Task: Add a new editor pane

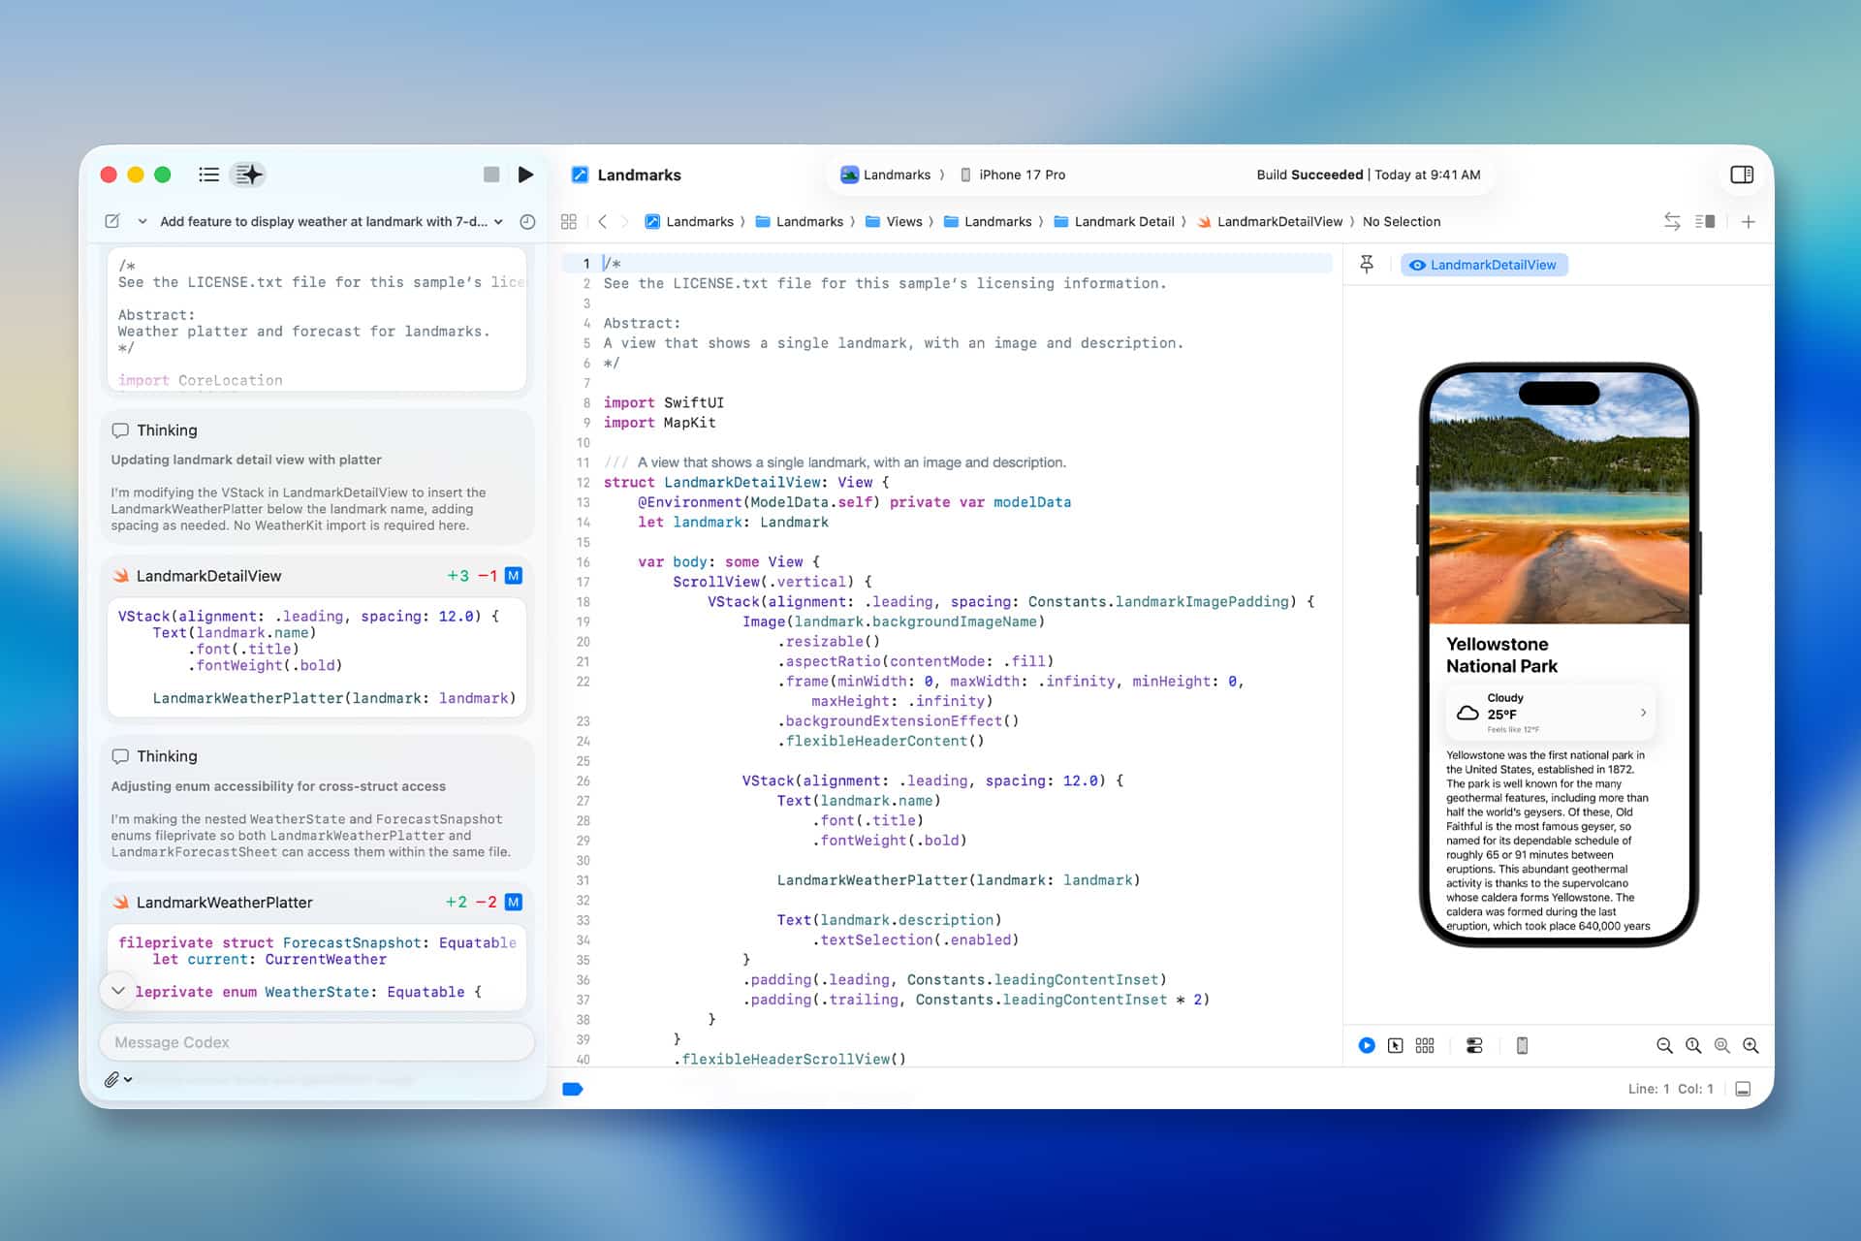Action: tap(1748, 221)
